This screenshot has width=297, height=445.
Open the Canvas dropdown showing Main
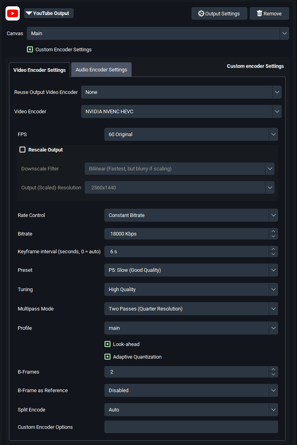[x=158, y=34]
